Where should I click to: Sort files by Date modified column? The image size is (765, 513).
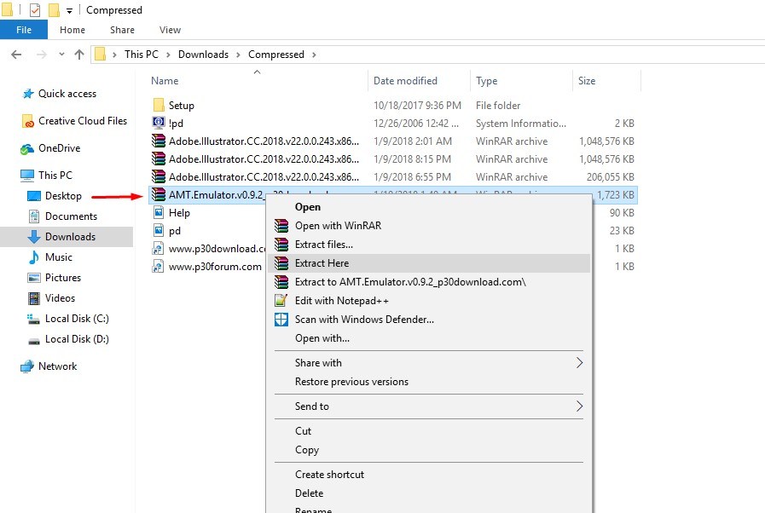pyautogui.click(x=405, y=81)
